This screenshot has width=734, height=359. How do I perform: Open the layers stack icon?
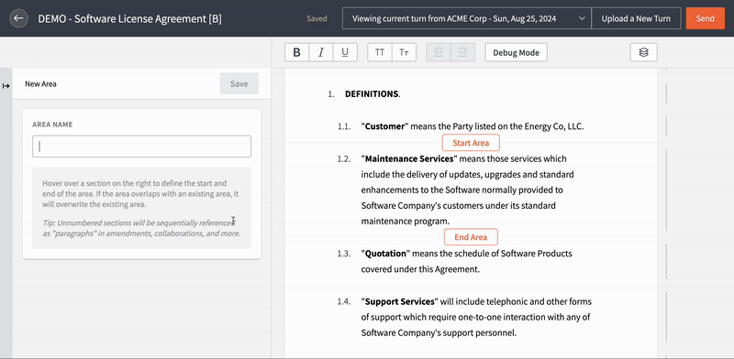[644, 52]
